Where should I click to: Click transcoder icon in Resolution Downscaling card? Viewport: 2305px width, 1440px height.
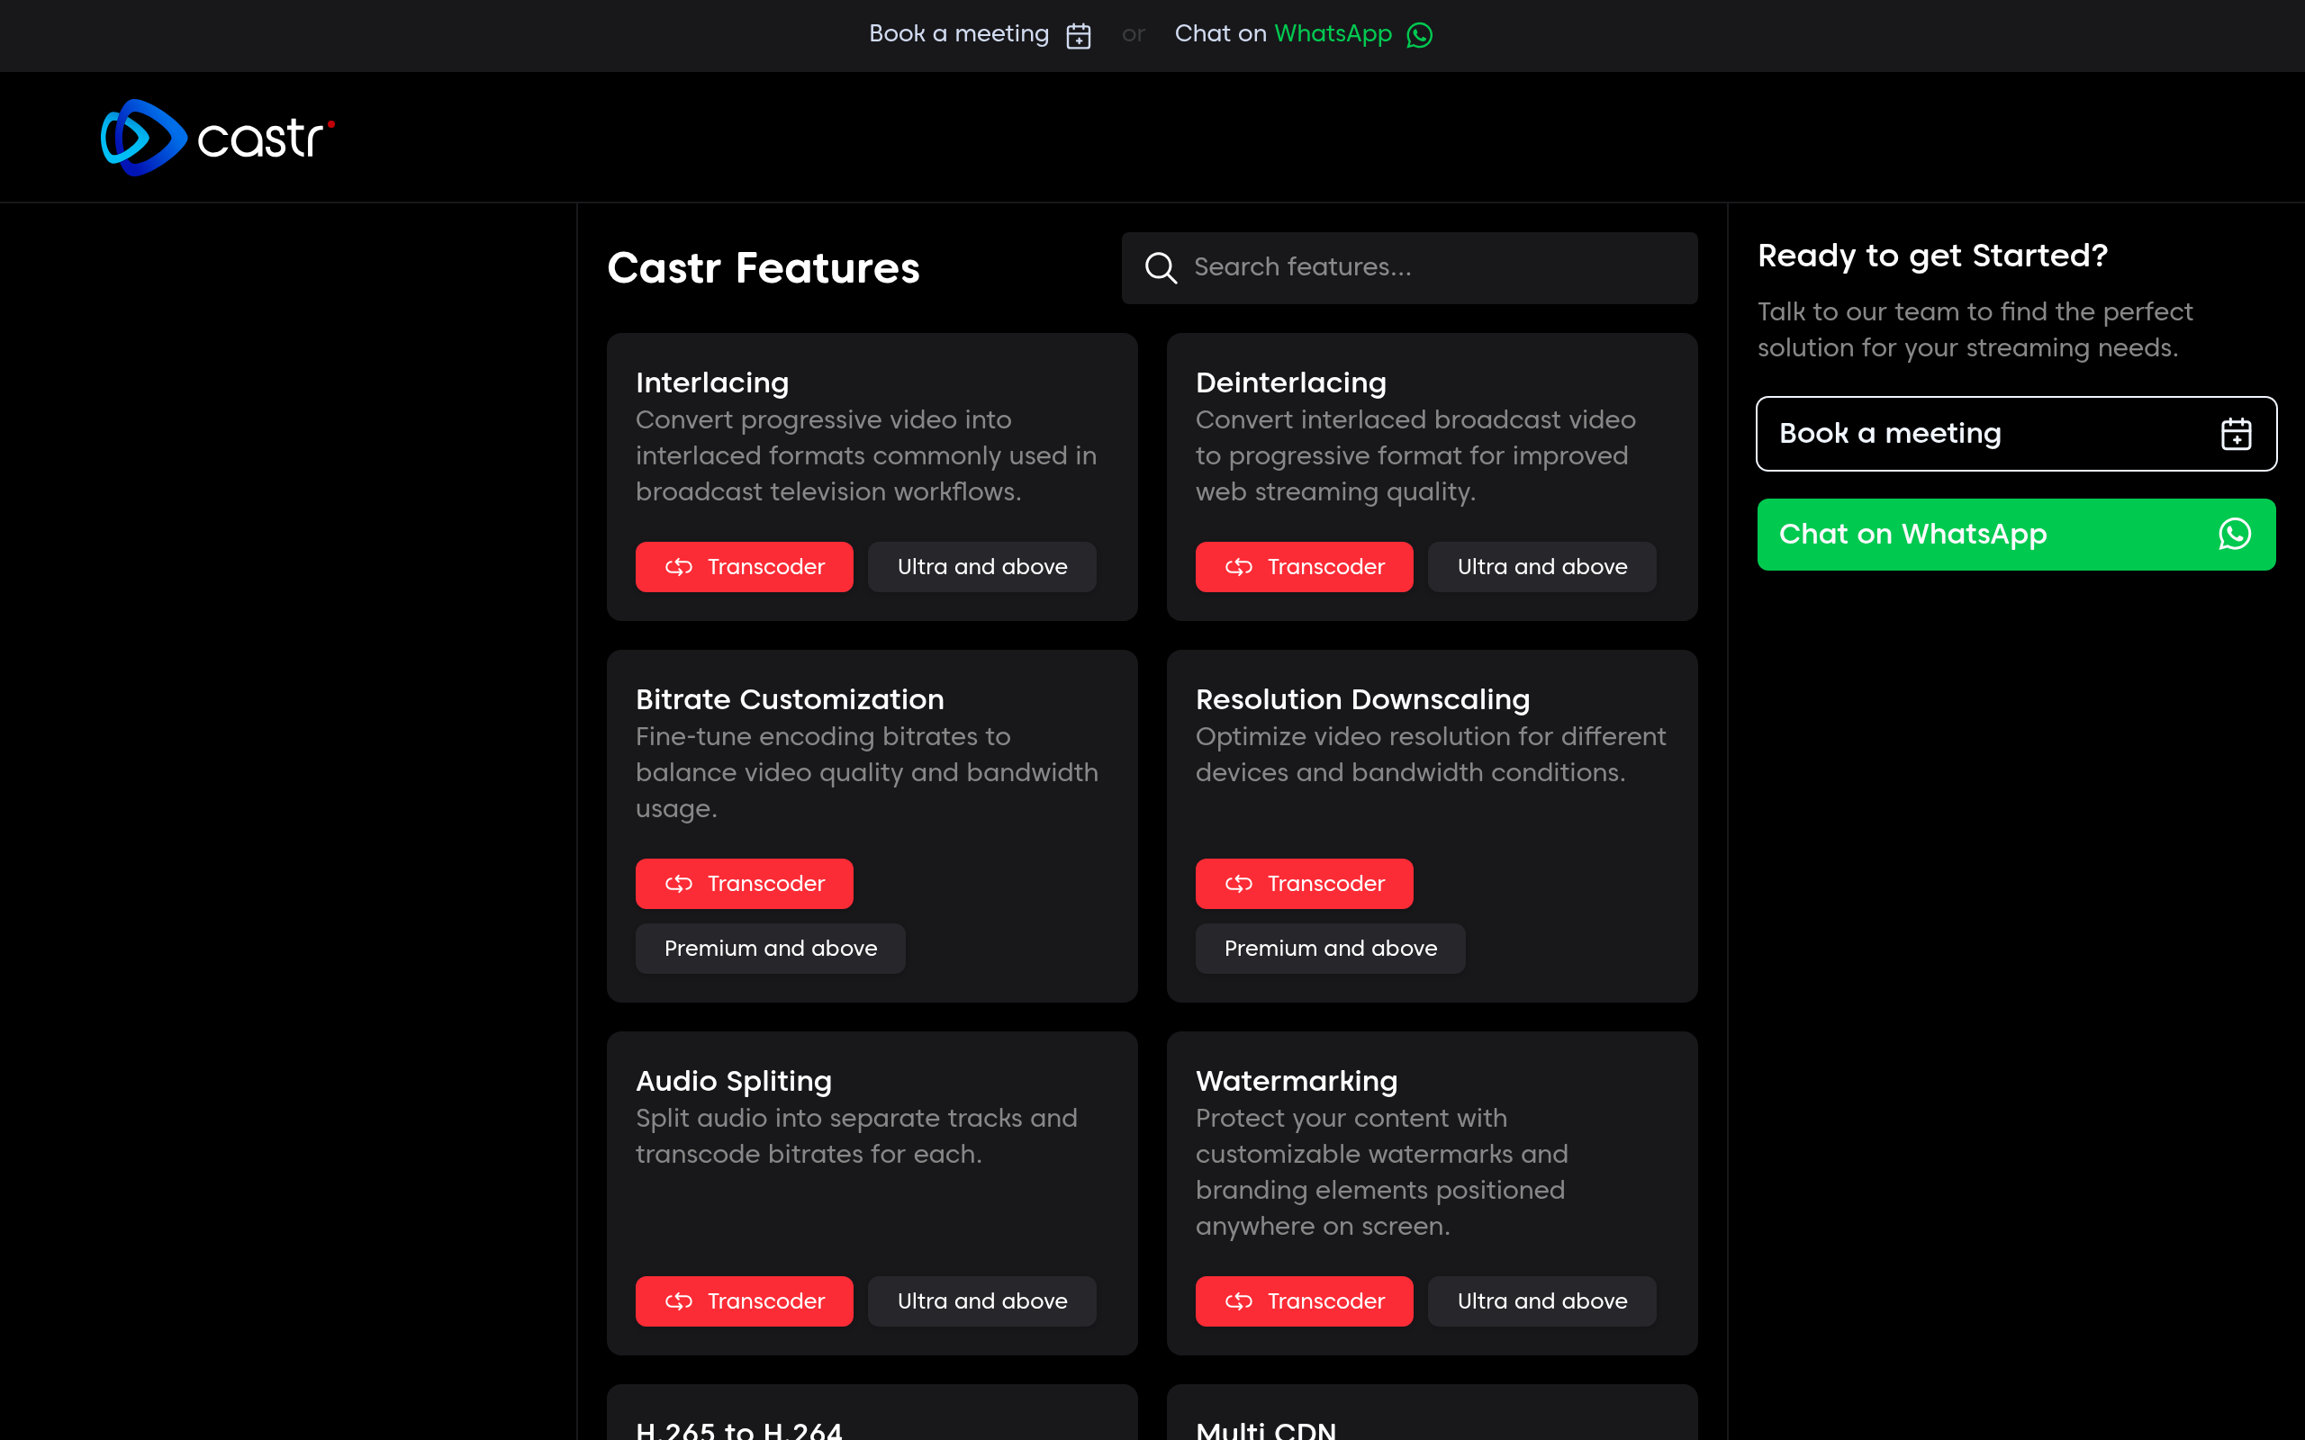click(x=1238, y=884)
